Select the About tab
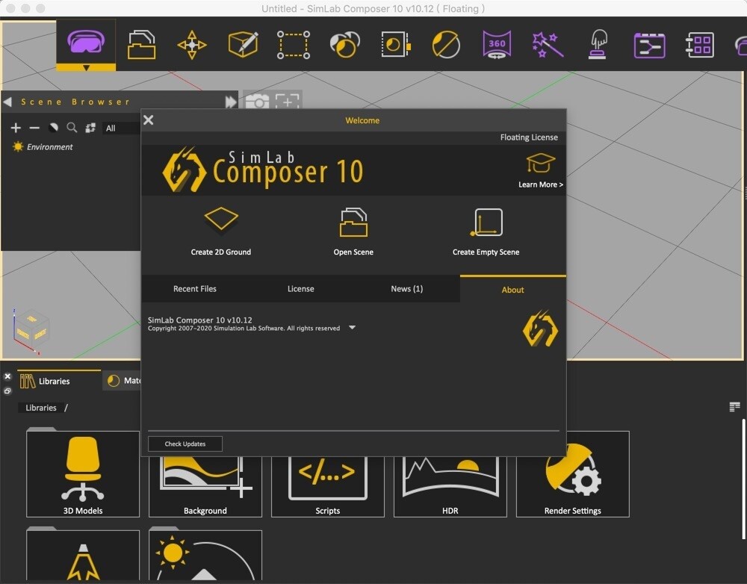The image size is (747, 584). point(512,289)
